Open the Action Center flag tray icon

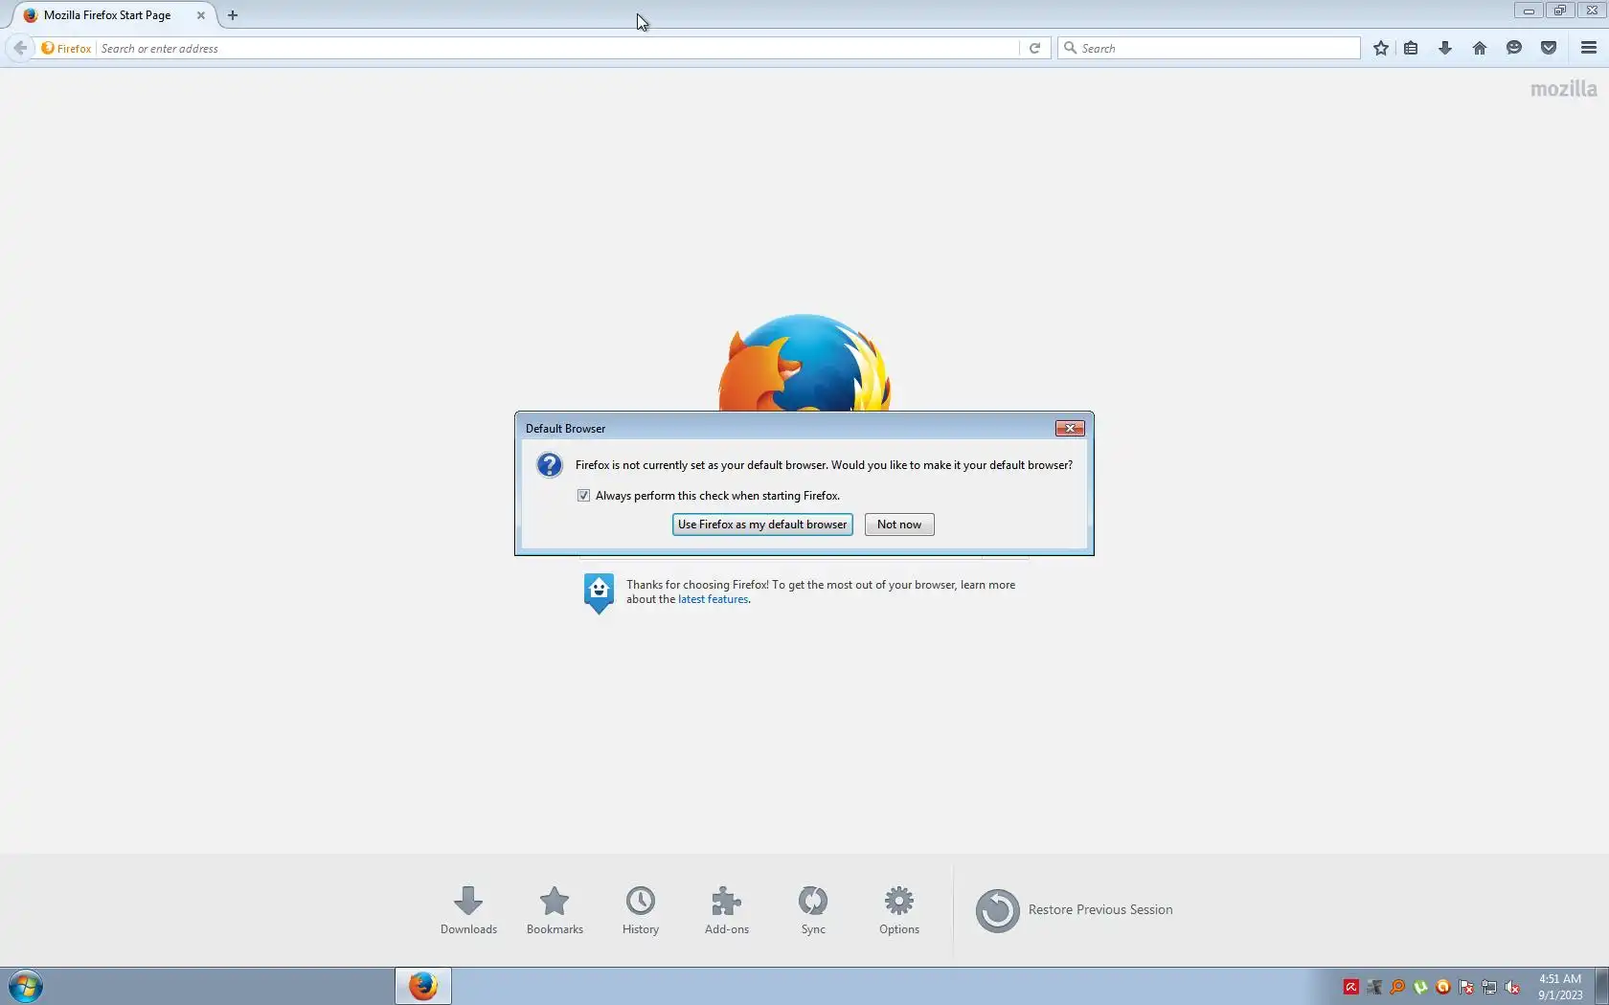coord(1466,987)
